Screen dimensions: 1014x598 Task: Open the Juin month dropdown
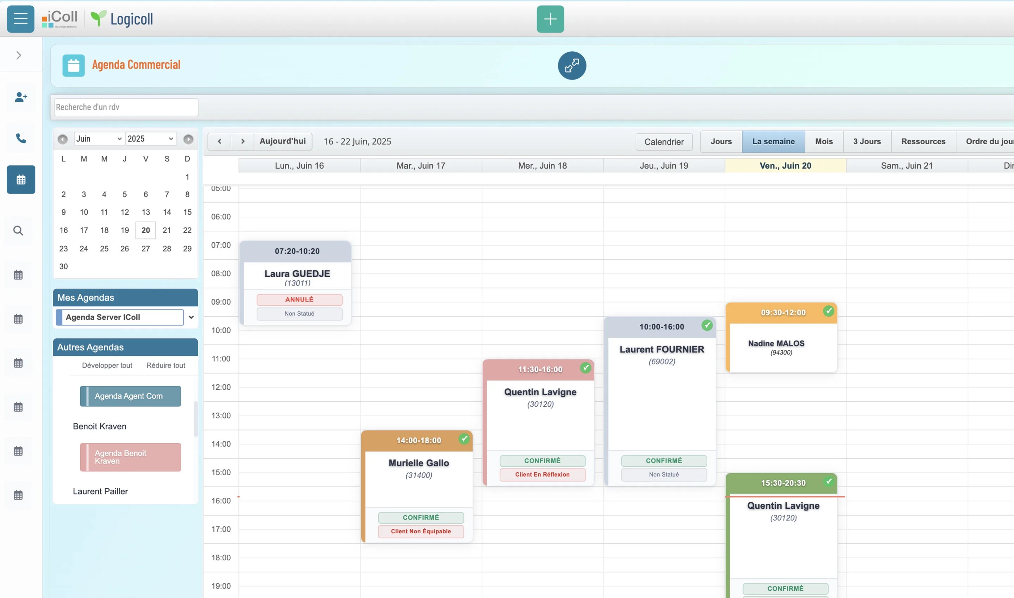coord(99,139)
